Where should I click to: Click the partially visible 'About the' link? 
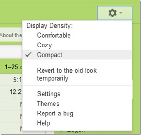coord(11,35)
